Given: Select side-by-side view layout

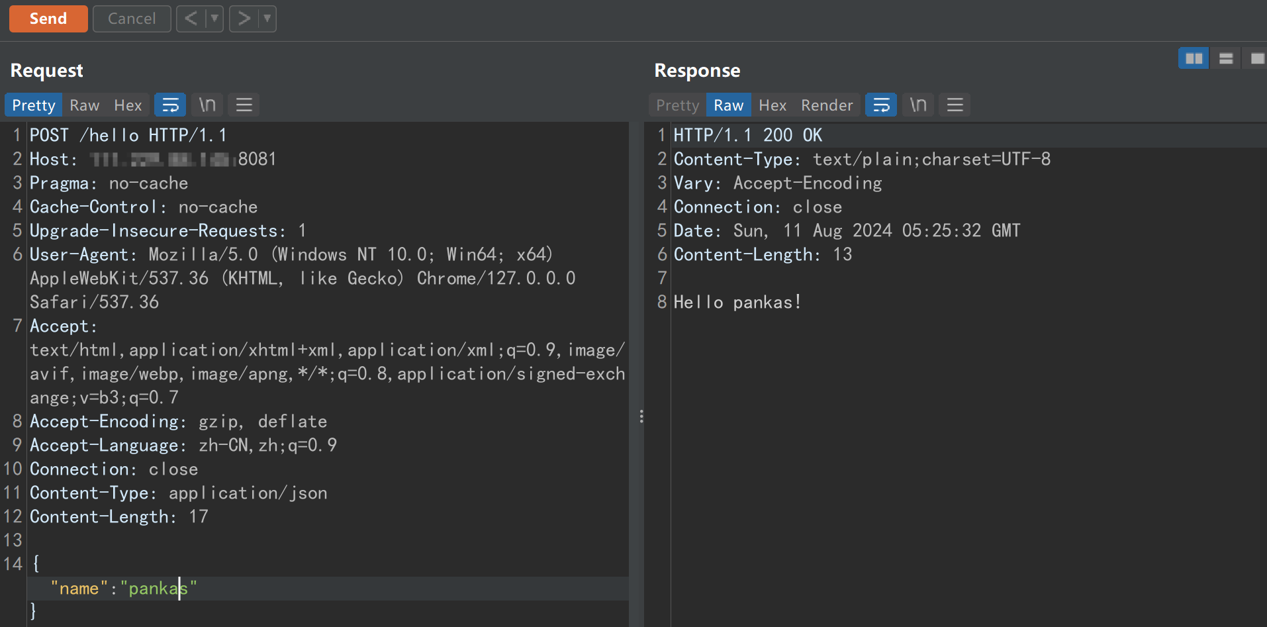Looking at the screenshot, I should click(1193, 58).
